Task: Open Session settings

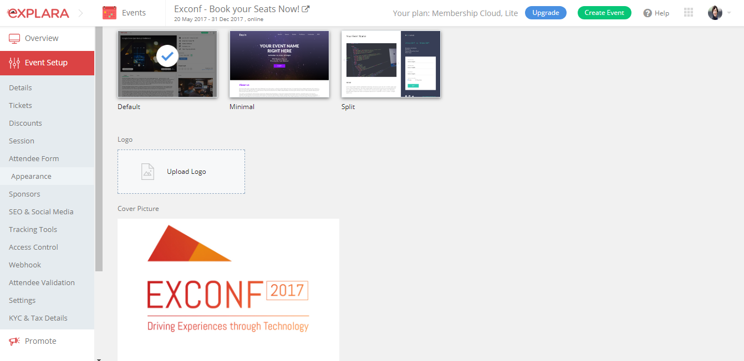Action: point(22,141)
